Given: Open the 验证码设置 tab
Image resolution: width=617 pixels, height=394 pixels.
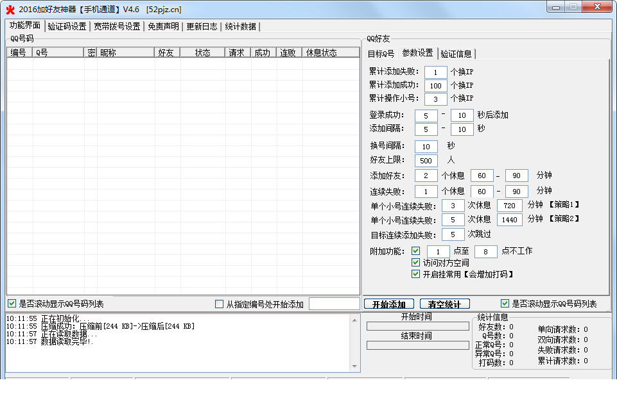Looking at the screenshot, I should (67, 26).
